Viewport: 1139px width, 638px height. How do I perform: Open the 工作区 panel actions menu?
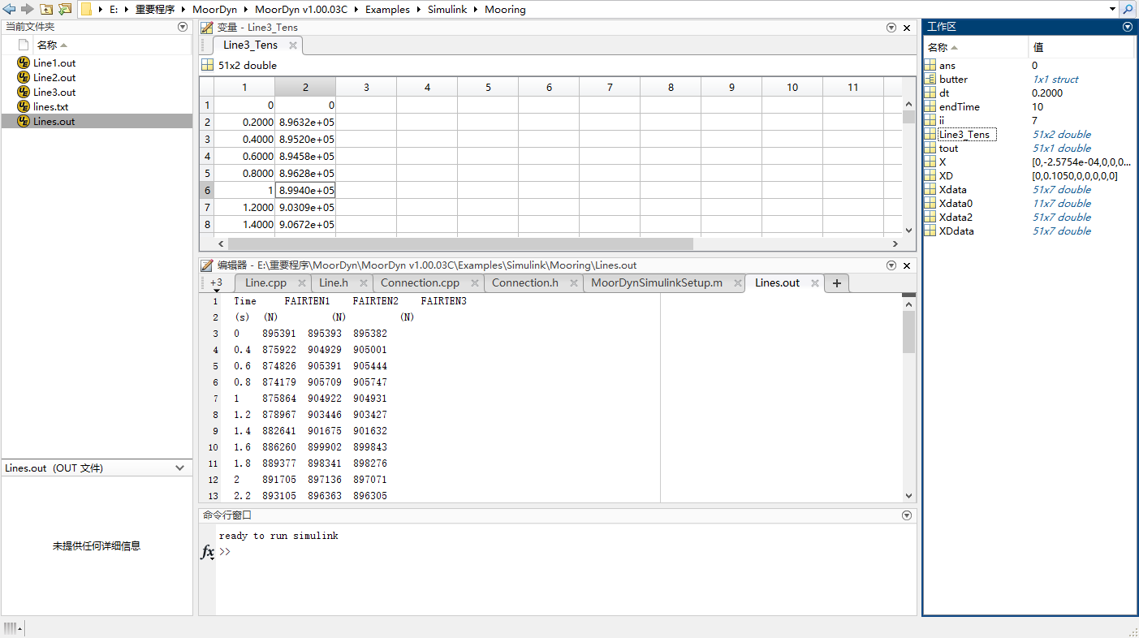tap(1127, 26)
